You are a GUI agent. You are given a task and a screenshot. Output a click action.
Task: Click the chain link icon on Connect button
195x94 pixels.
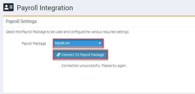[58, 55]
